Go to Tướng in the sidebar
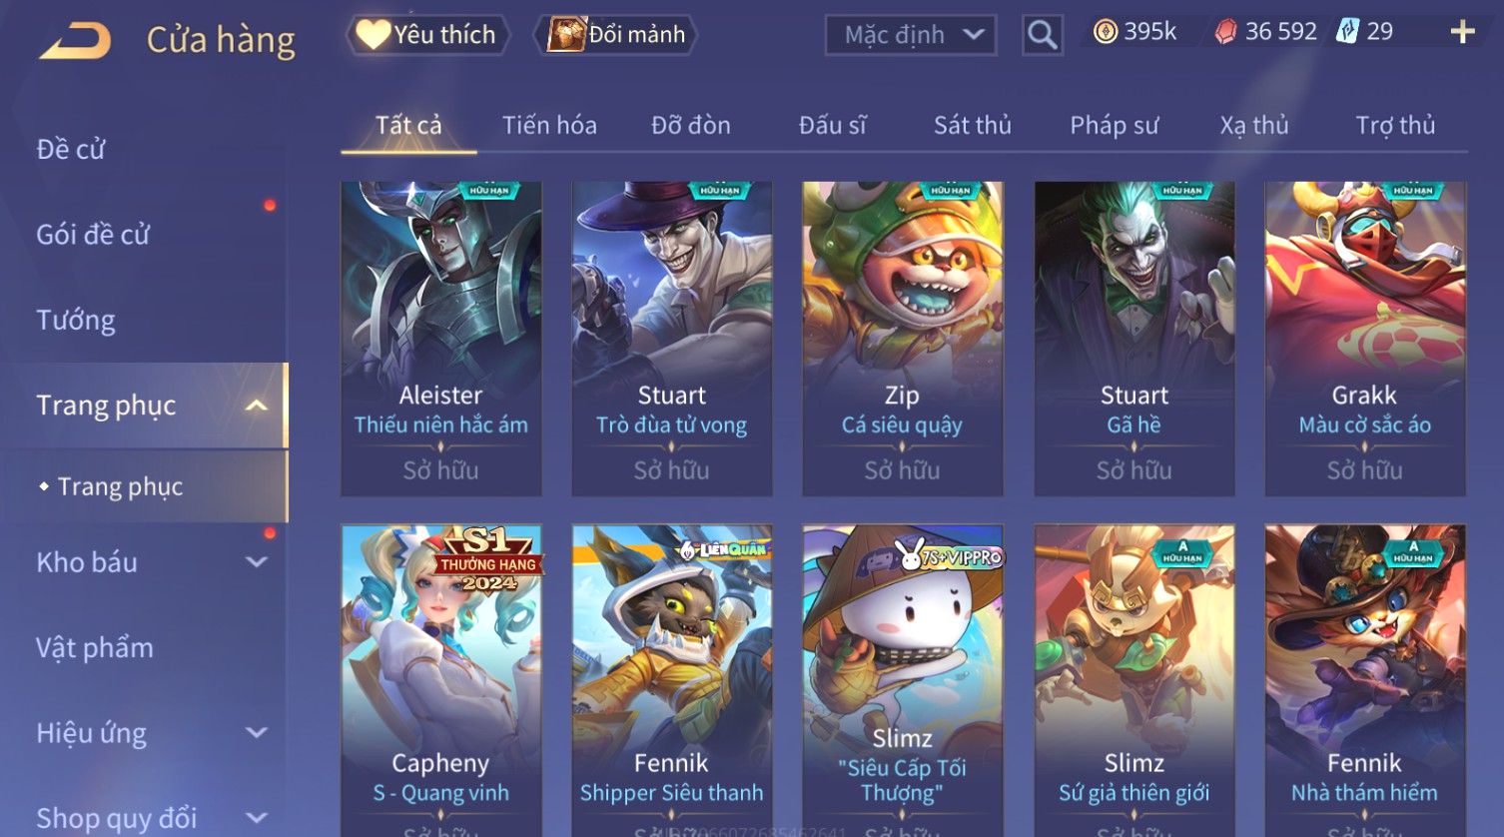Viewport: 1504px width, 837px height. 76,321
